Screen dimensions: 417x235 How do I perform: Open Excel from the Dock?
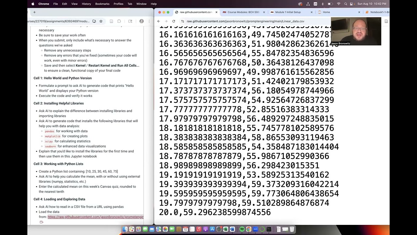pyautogui.click(x=225, y=229)
